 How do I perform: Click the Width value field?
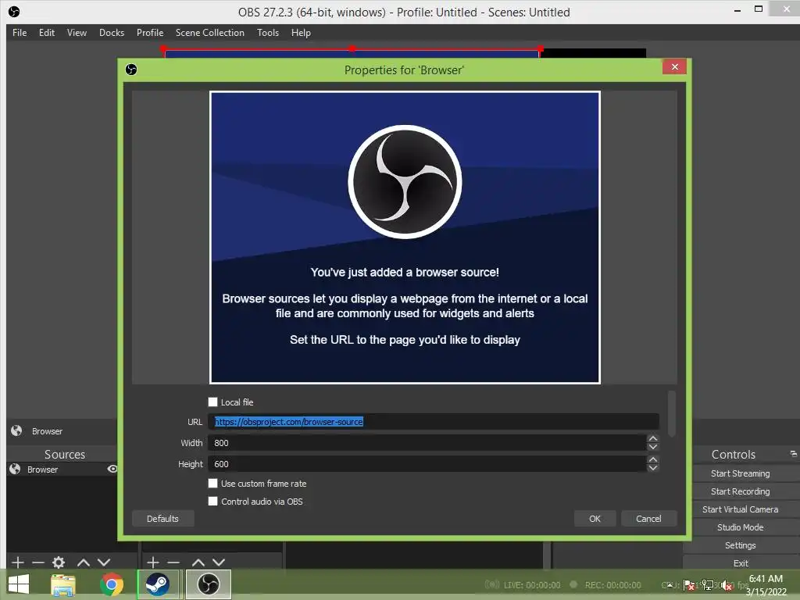click(x=427, y=443)
